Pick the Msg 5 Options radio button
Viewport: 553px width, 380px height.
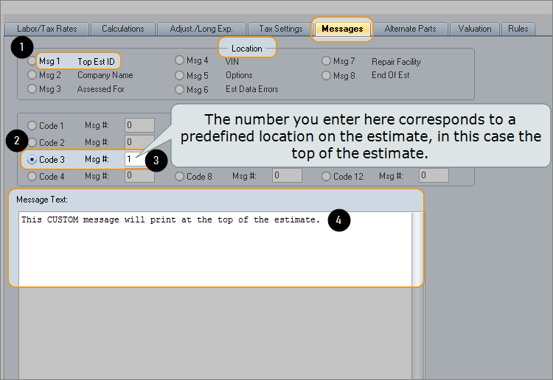tap(179, 75)
